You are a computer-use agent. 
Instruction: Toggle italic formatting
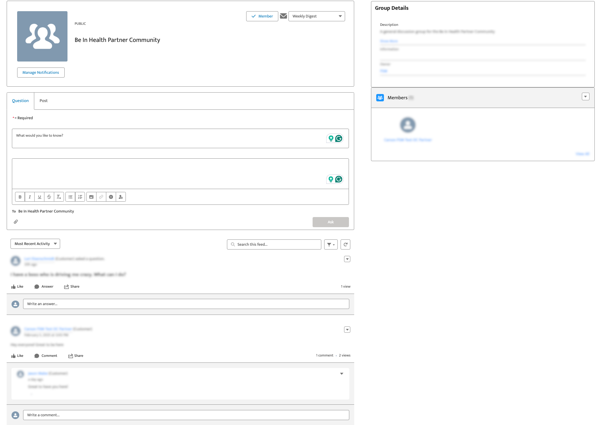coord(30,197)
